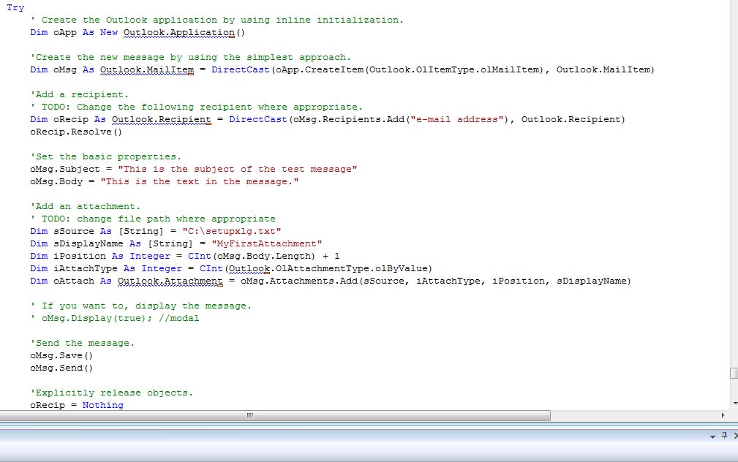Image resolution: width=738 pixels, height=462 pixels.
Task: Click the vertical scrollbar thumb
Action: click(x=734, y=373)
